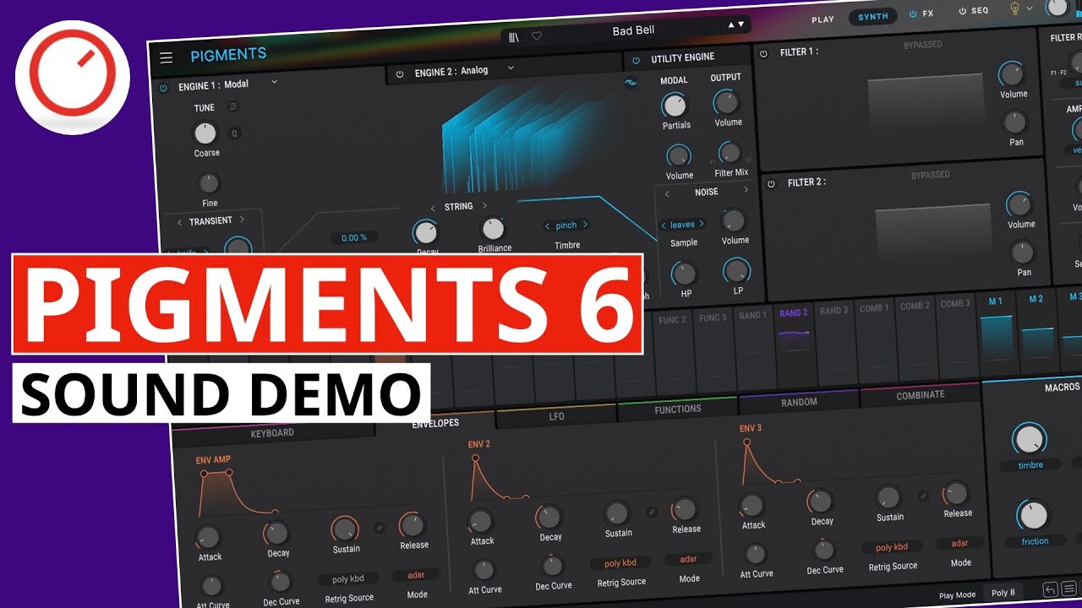Switch to the PLAY view
This screenshot has width=1082, height=608.
pyautogui.click(x=822, y=19)
